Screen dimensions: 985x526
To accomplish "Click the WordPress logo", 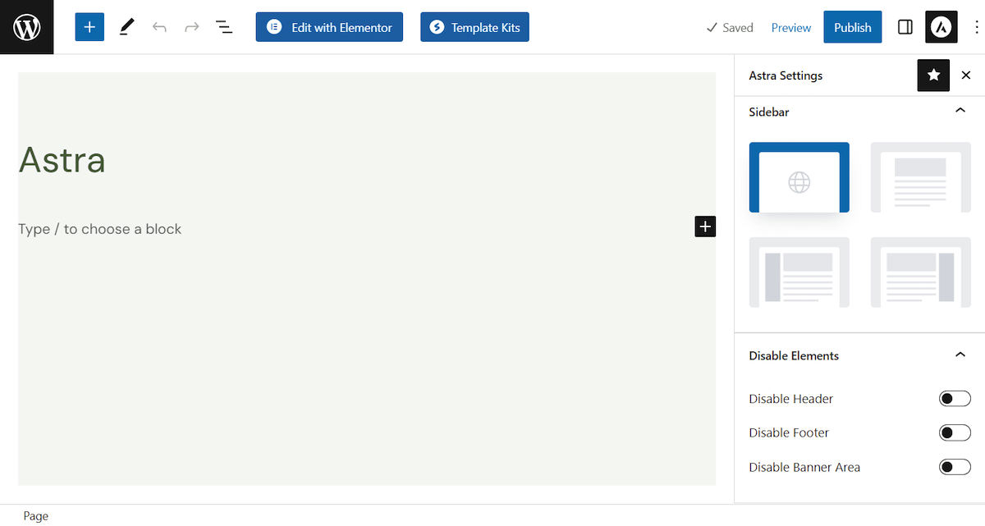I will click(x=26, y=26).
